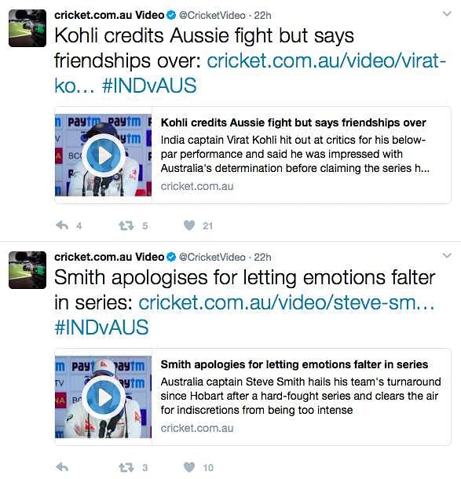Open the cricket.com.au/video/virat-ko... link
461x479 pixels.
click(x=251, y=73)
